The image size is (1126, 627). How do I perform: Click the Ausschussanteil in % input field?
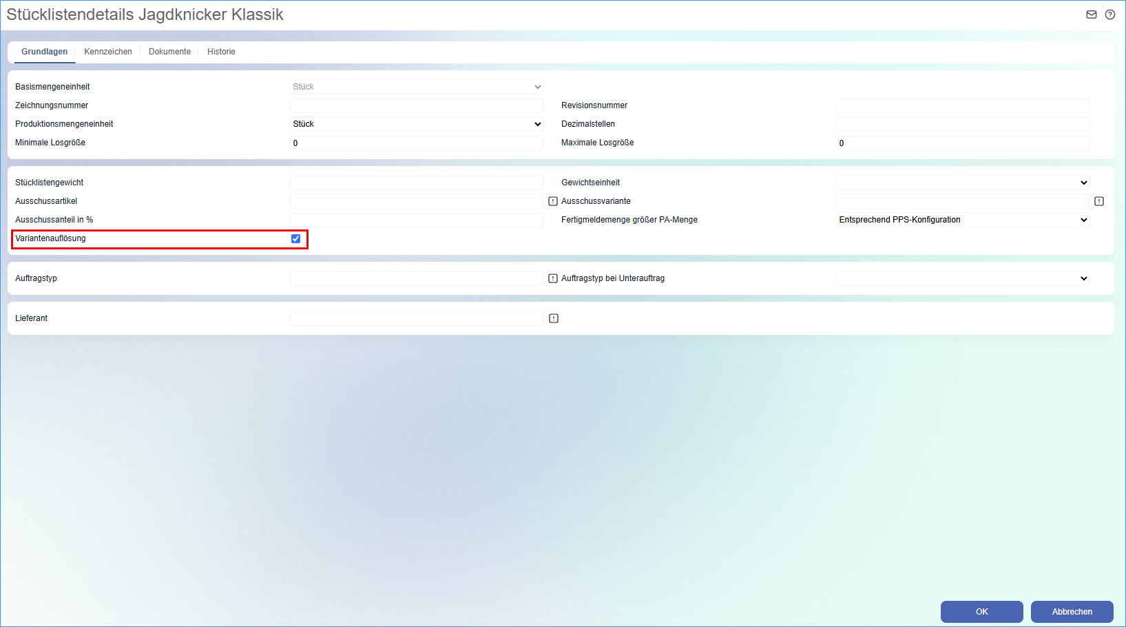[417, 220]
